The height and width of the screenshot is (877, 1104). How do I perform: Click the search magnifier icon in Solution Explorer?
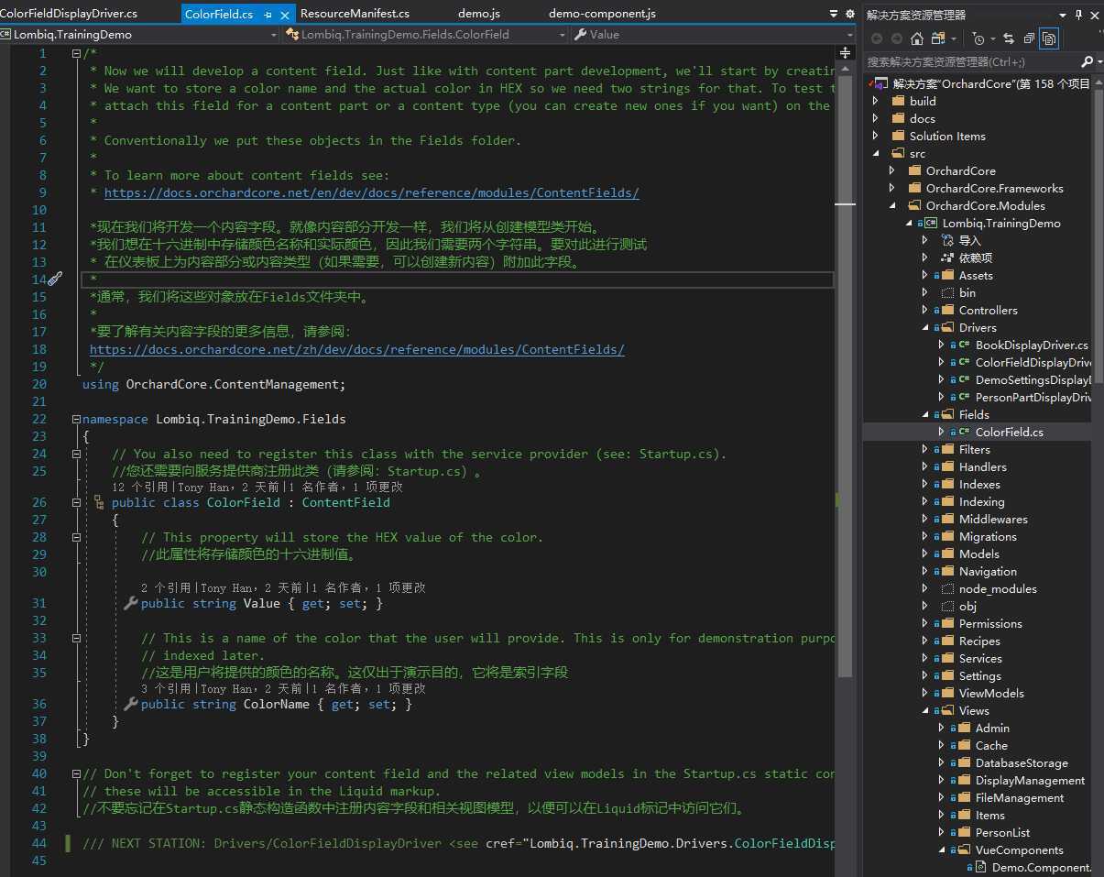click(x=1087, y=61)
